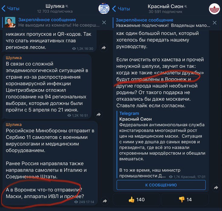
Task: Dismiss pinned message in Красный Сион chat
Action: pos(215,23)
